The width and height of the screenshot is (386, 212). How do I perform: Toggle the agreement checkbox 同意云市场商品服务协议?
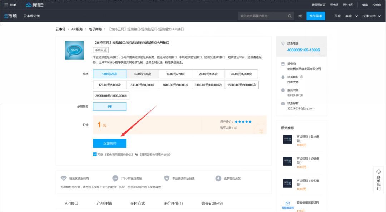(x=95, y=154)
